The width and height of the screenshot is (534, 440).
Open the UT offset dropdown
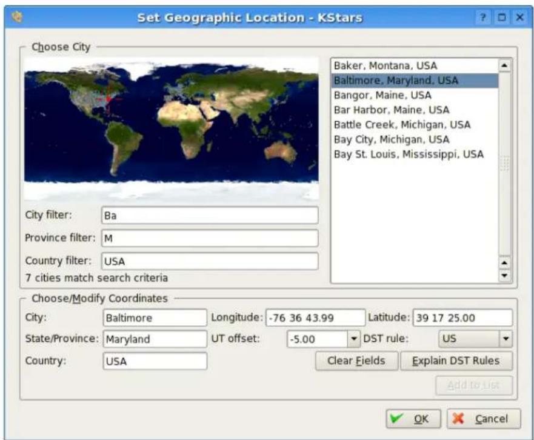pos(354,339)
